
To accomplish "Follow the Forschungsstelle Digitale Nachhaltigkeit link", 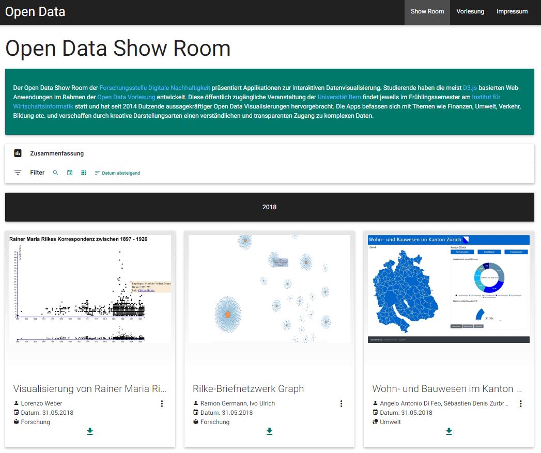I will [155, 88].
